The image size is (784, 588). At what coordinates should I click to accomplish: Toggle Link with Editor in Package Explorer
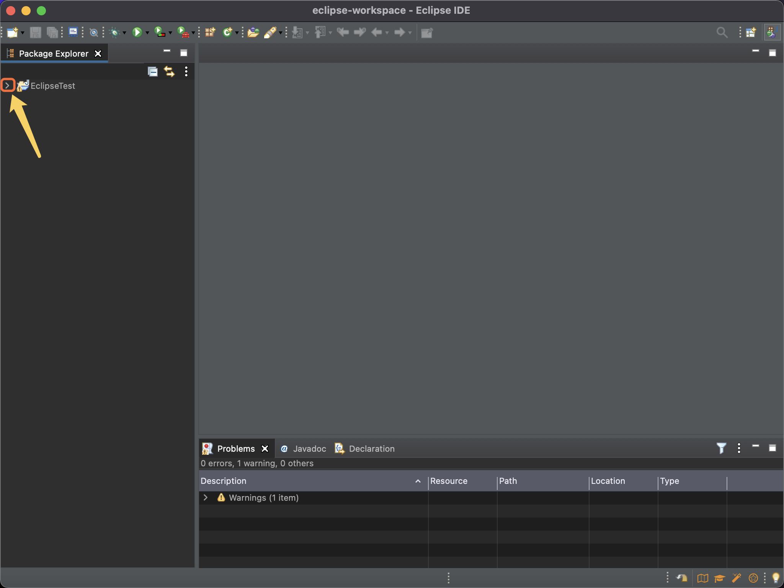[169, 72]
